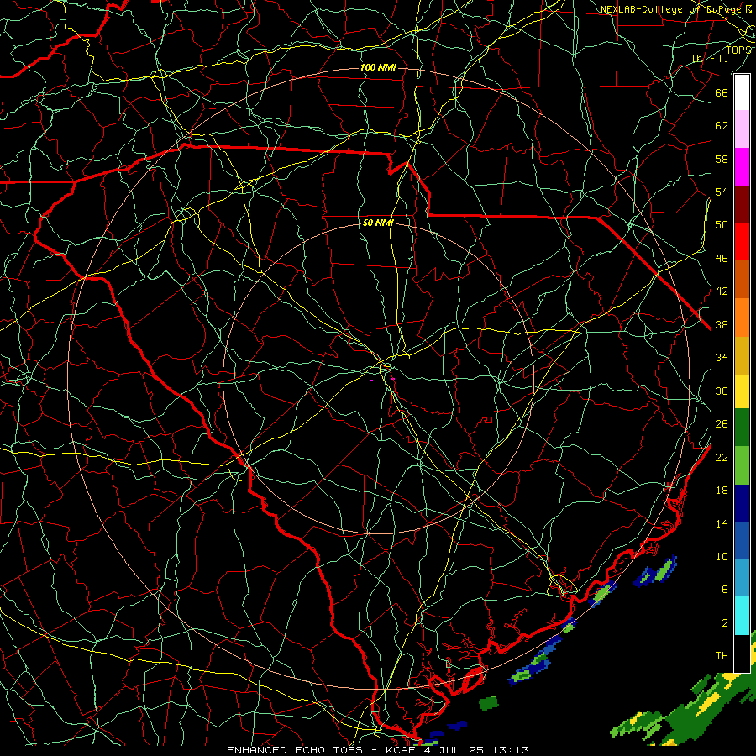
Task: Click the 10 legend value
Action: click(722, 557)
